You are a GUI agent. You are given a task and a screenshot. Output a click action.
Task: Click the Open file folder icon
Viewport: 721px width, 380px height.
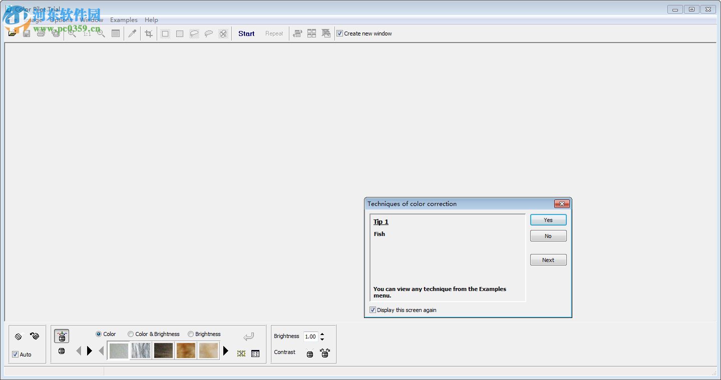(13, 33)
